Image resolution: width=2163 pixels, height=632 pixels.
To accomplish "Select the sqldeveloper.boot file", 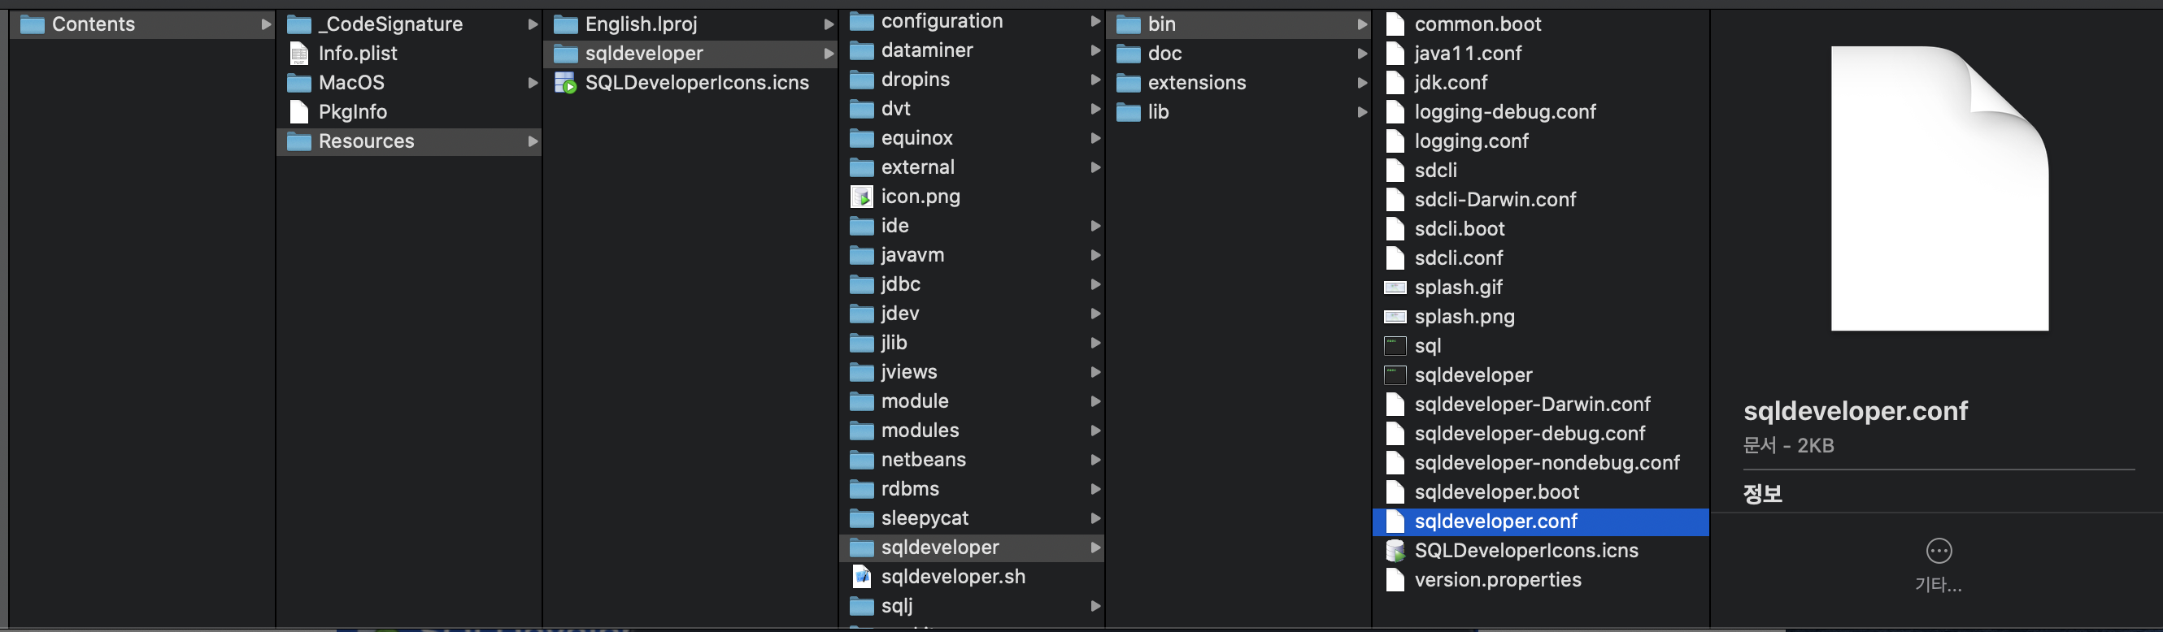I will point(1540,492).
